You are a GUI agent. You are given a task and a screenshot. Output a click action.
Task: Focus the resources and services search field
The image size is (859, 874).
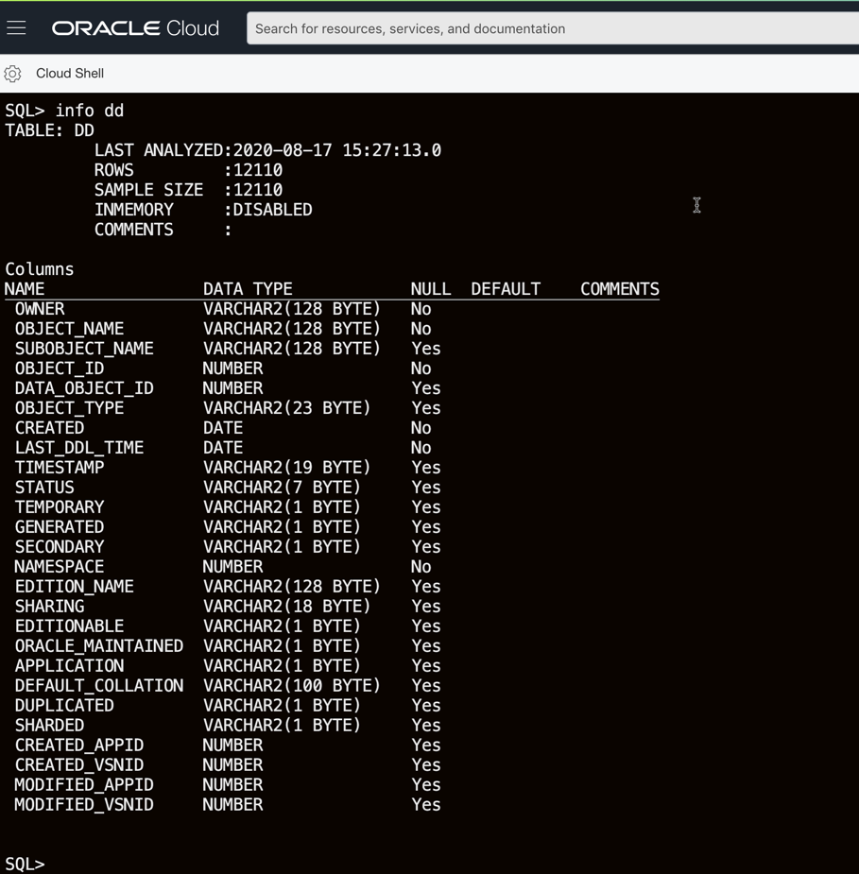(x=552, y=28)
